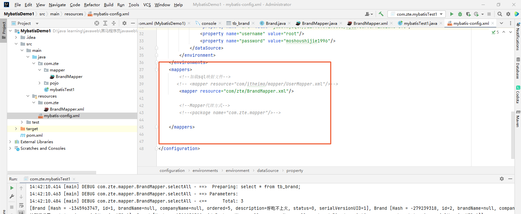Expand External Libraries node
This screenshot has width=521, height=214.
10,142
